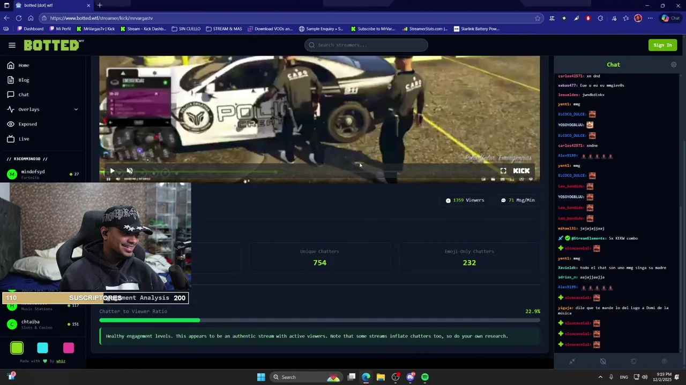Viewport: 686px width, 385px height.
Task: Open browser settings and more menu
Action: 650,18
